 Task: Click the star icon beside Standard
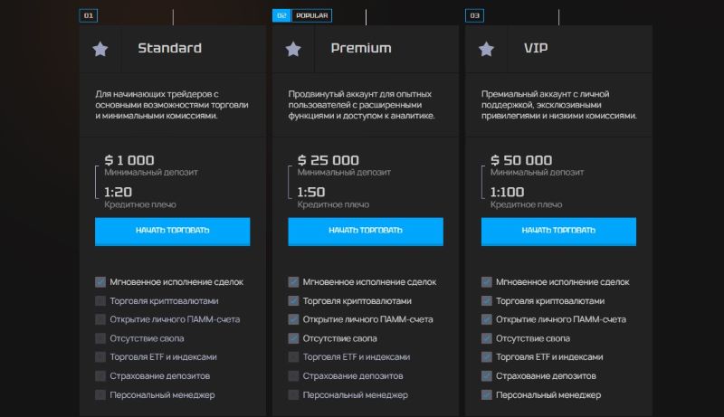tap(100, 49)
